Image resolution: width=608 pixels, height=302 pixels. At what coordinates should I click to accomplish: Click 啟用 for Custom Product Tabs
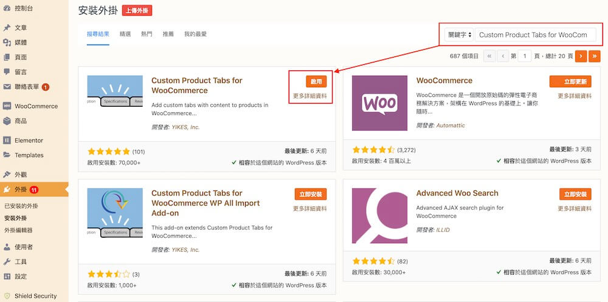pos(316,81)
